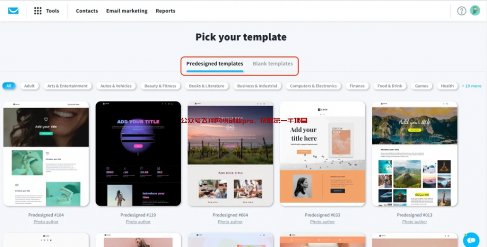Image resolution: width=487 pixels, height=247 pixels.
Task: Filter templates by Food & Drink
Action: [390, 86]
